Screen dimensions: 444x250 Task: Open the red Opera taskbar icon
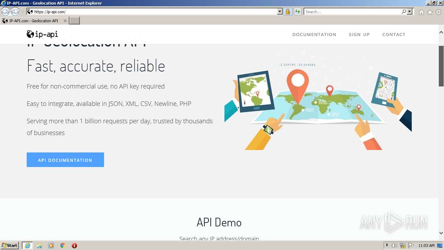pos(74,245)
